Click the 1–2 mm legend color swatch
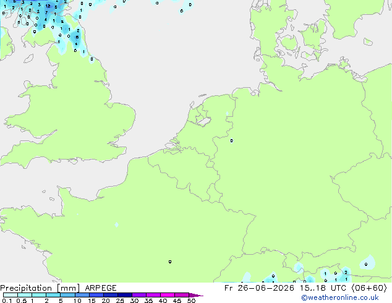 (39, 295)
